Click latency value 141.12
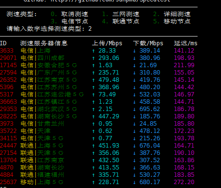Image resolution: width=221 pixels, height=188 pixels. [184, 51]
